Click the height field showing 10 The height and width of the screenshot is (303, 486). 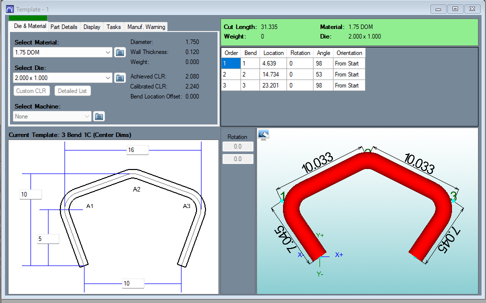click(x=30, y=194)
